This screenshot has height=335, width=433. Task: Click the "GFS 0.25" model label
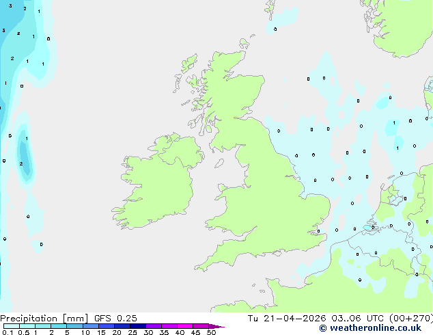click(x=115, y=319)
